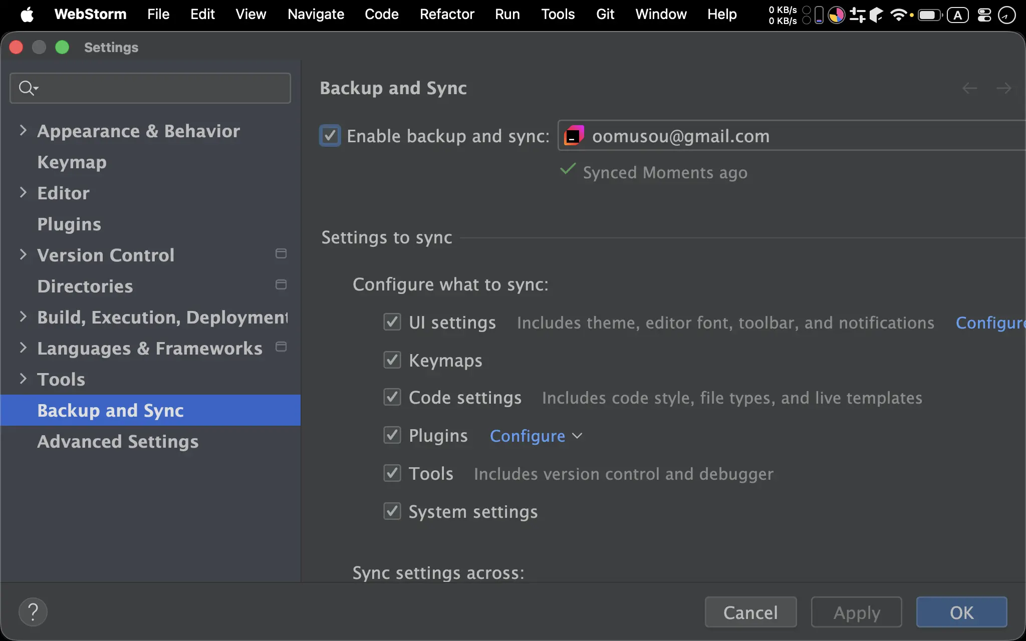Uncheck the Tools sync checkbox
1026x641 pixels.
pos(392,473)
